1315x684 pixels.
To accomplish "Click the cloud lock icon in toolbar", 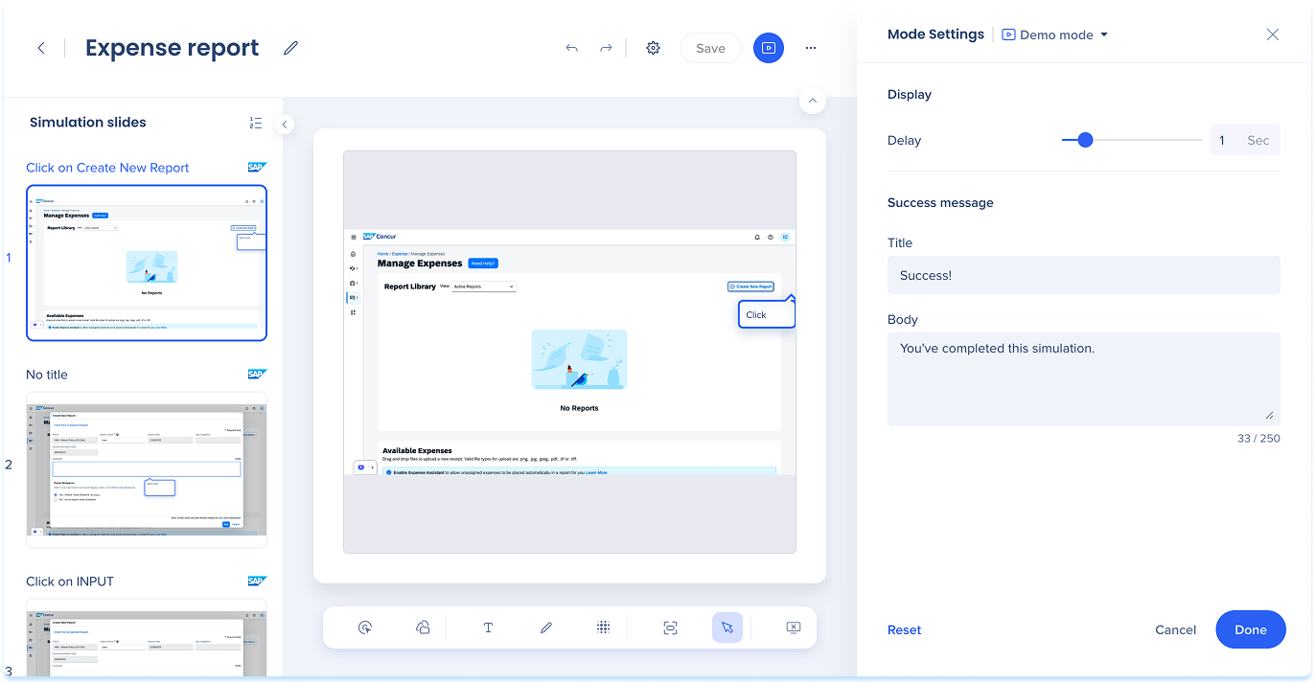I will coord(422,627).
